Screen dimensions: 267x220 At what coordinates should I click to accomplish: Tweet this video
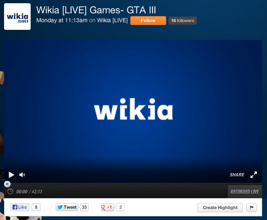(67, 207)
